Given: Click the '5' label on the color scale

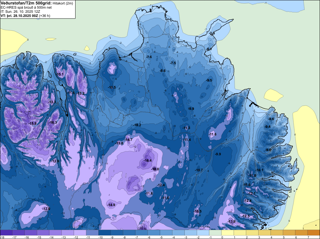Looking at the screenshot, I should [284, 237].
